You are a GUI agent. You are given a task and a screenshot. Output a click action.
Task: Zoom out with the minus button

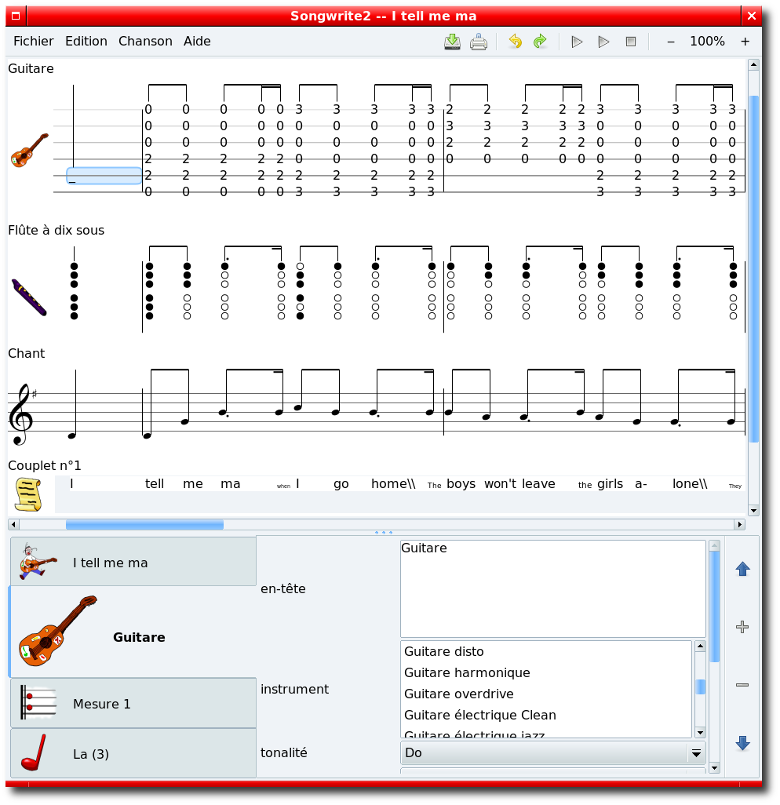point(671,42)
